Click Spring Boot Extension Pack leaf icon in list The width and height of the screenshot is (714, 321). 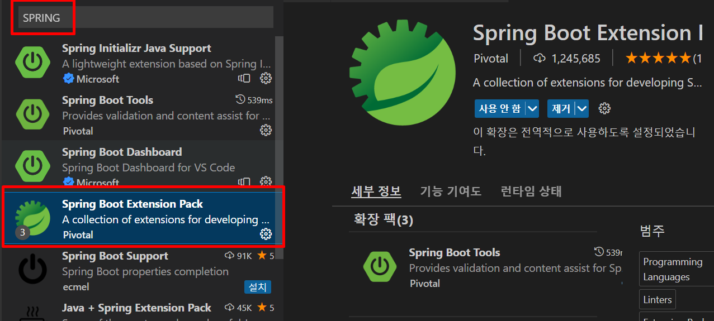click(x=32, y=219)
